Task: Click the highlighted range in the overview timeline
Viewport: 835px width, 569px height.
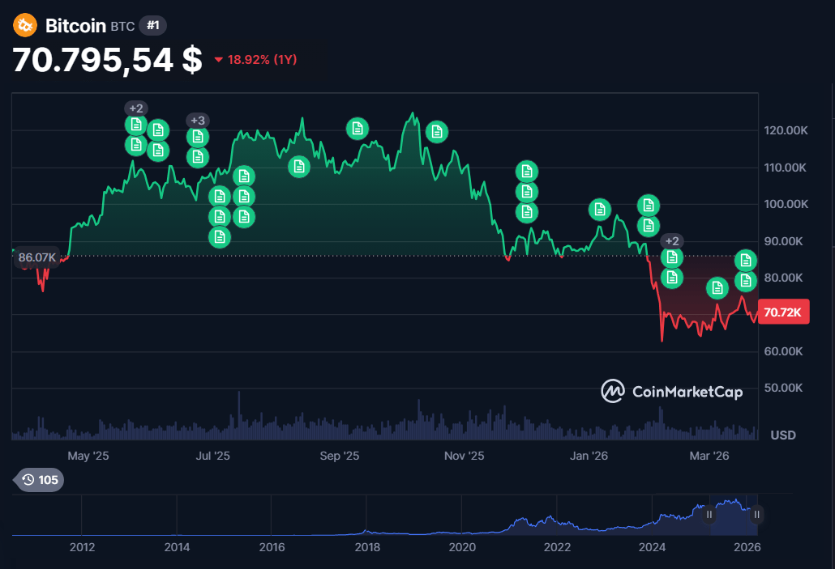Action: 733,515
